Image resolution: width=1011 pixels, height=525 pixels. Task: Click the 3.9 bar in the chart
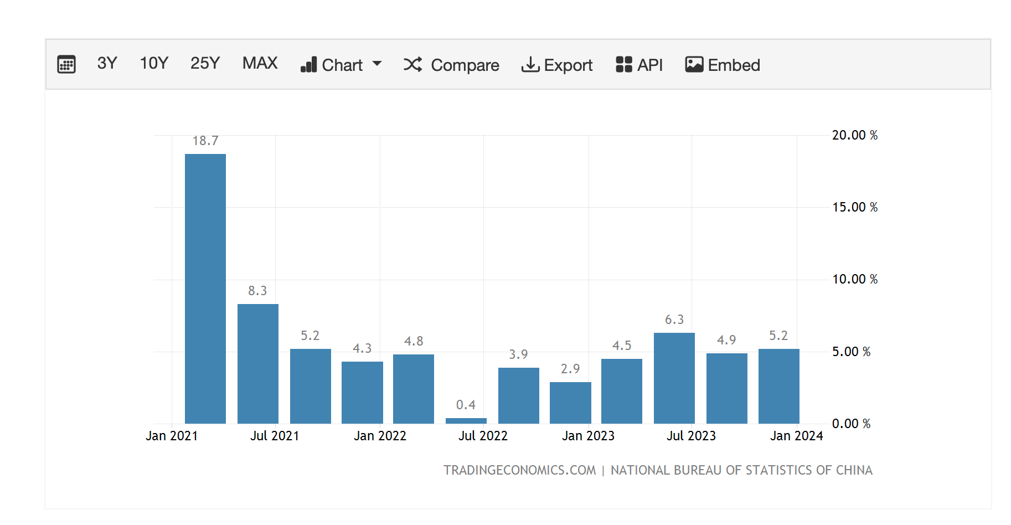coord(519,395)
